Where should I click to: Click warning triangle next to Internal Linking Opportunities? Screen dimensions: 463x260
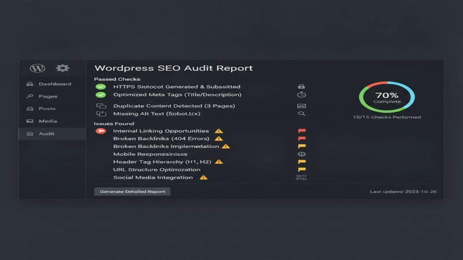click(219, 131)
